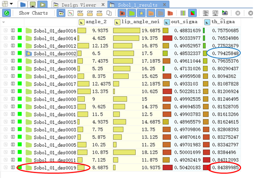Export table with the CSV icon
This screenshot has height=178, width=255.
pyautogui.click(x=91, y=13)
